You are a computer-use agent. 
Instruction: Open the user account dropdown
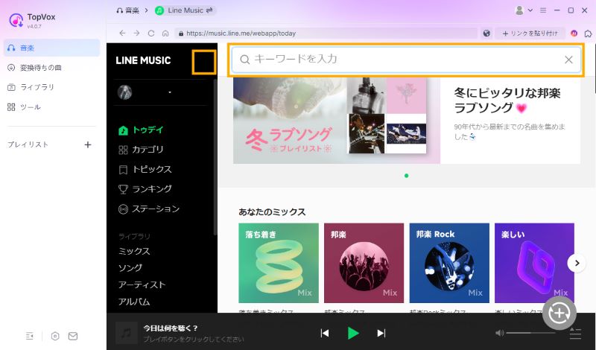coord(524,10)
